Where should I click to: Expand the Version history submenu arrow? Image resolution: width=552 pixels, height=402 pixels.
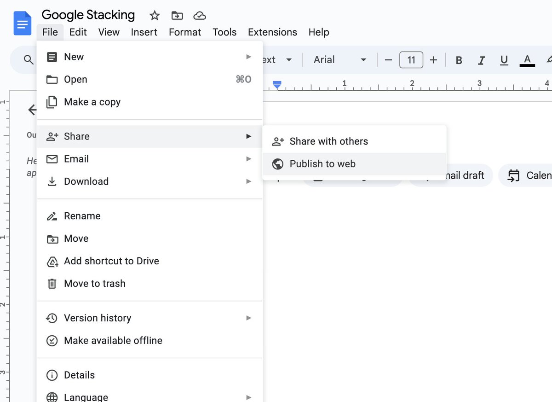pyautogui.click(x=248, y=318)
